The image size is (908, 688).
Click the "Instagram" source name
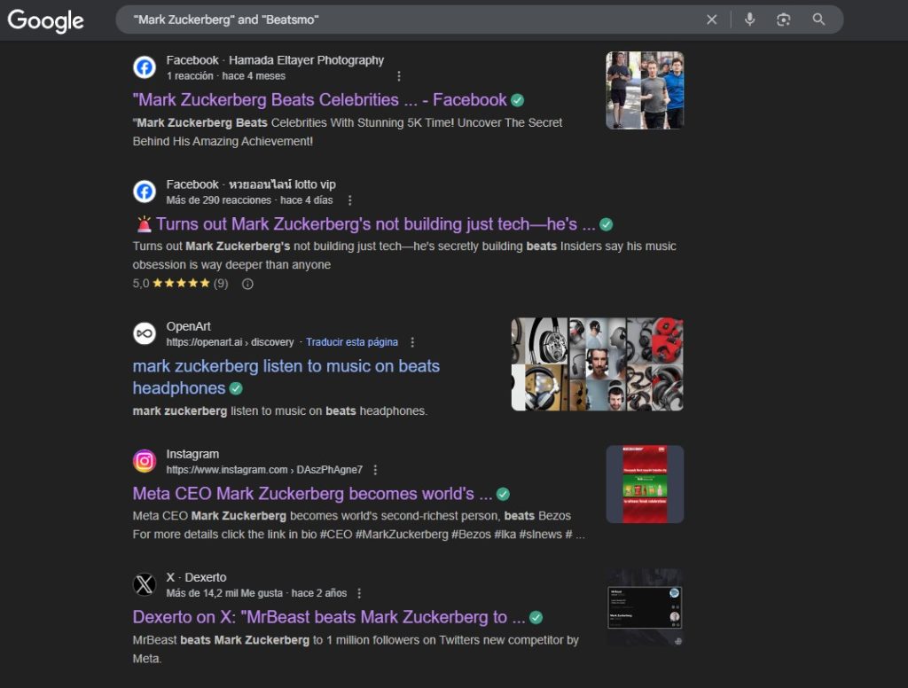tap(192, 454)
